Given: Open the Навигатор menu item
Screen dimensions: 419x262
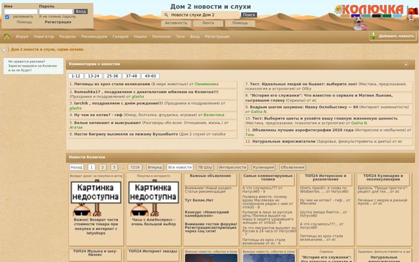Looking at the screenshot, I should click(44, 36).
